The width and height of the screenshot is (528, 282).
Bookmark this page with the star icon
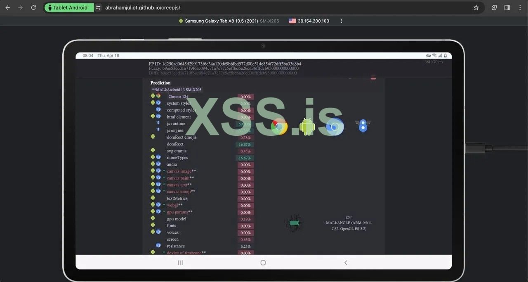(476, 7)
